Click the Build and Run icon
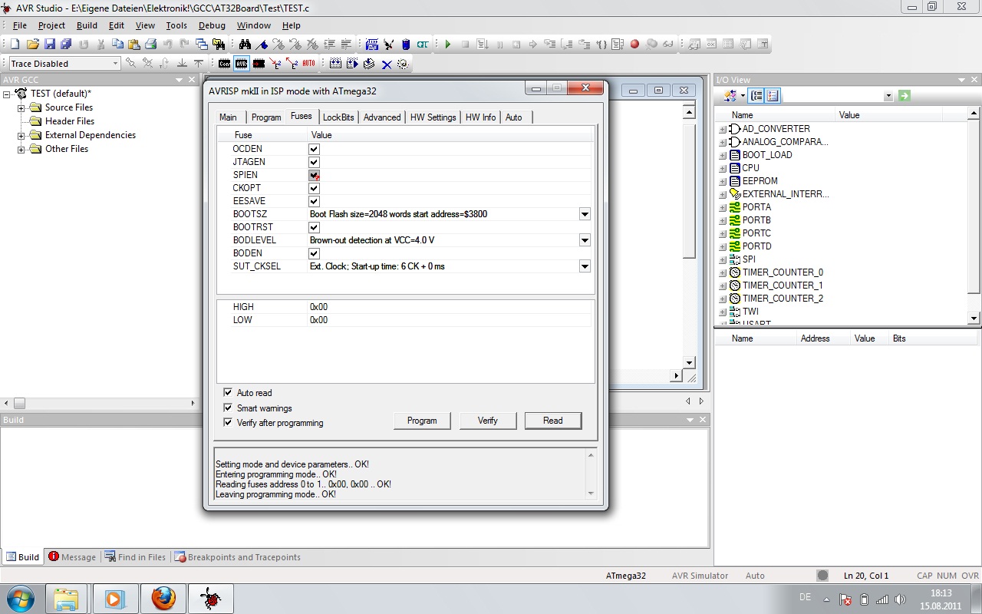This screenshot has height=614, width=982. 352,64
